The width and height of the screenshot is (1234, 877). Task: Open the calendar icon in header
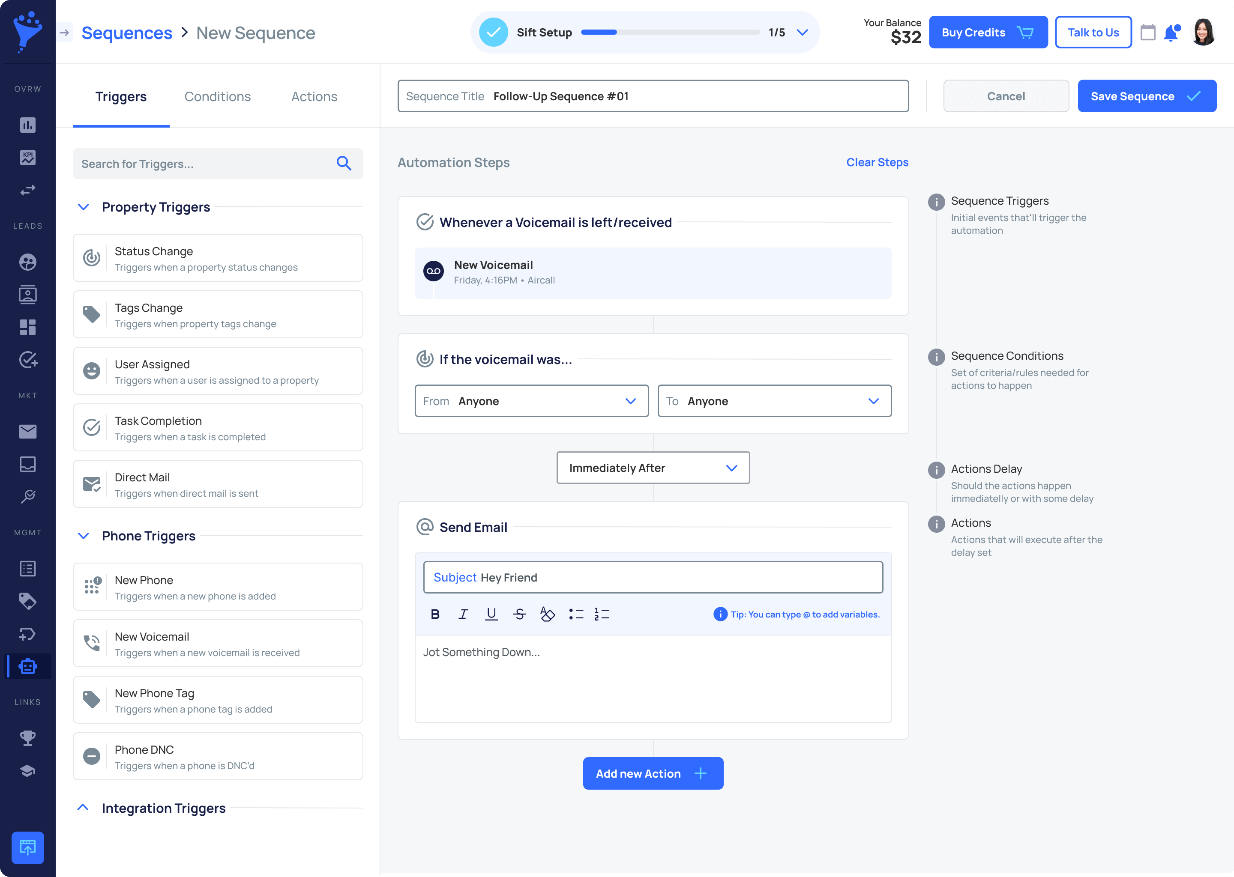1147,33
